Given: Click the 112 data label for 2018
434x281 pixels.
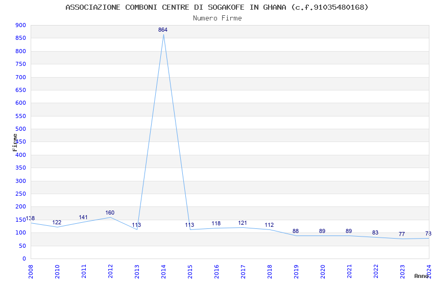Looking at the screenshot, I should tap(269, 225).
